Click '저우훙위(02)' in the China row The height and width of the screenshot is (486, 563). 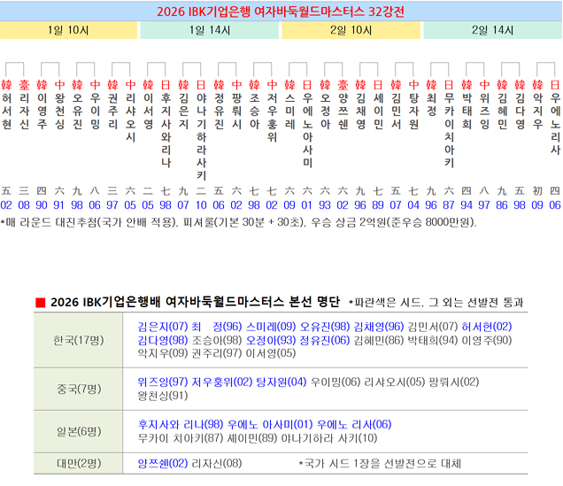[x=222, y=382]
